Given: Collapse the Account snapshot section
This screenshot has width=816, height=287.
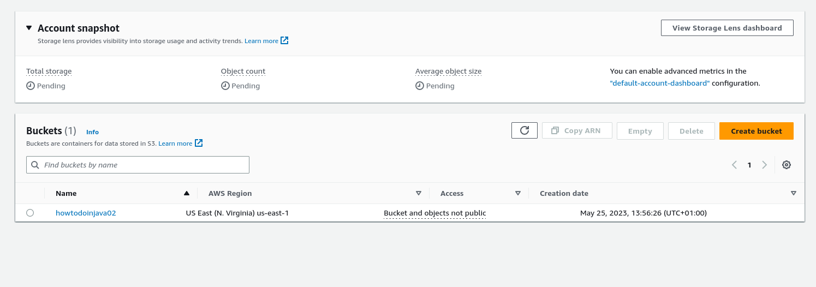Looking at the screenshot, I should [29, 28].
